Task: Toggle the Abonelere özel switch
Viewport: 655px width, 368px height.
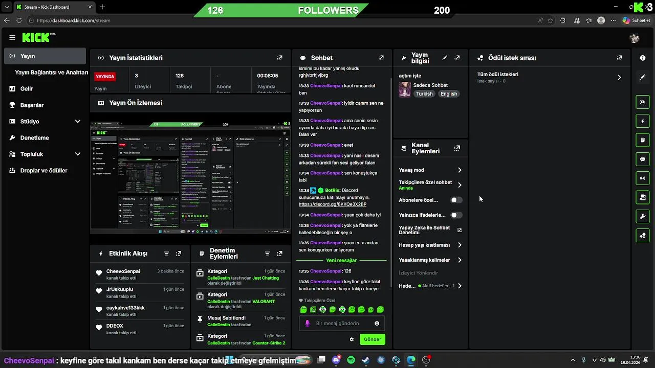Action: [456, 200]
